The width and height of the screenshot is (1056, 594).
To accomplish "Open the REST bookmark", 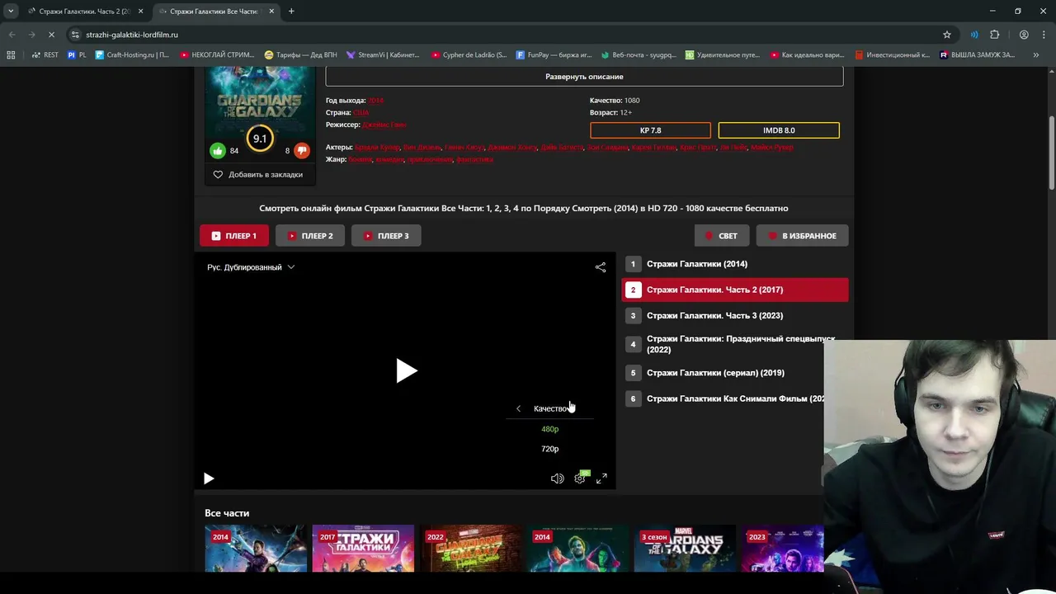I will coord(45,55).
